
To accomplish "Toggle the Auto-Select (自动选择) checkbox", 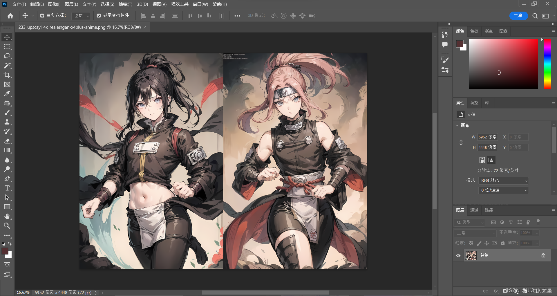I will tap(42, 16).
